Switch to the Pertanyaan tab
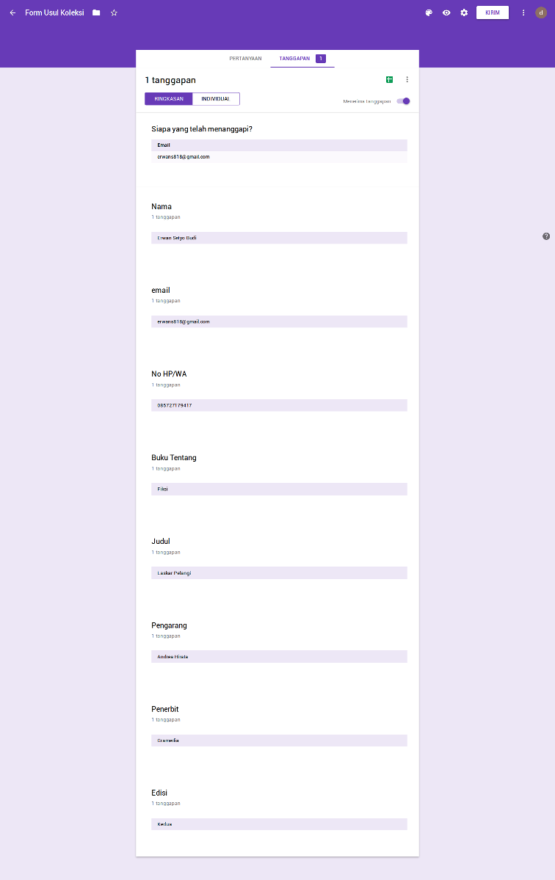 [x=245, y=58]
